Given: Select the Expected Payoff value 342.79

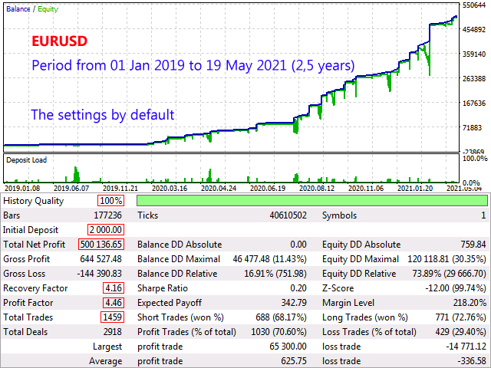Looking at the screenshot, I should [x=294, y=303].
